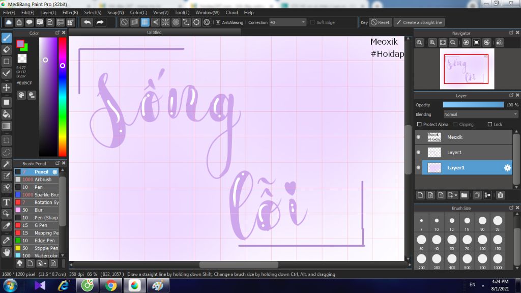Select the Gradient tool

6,126
